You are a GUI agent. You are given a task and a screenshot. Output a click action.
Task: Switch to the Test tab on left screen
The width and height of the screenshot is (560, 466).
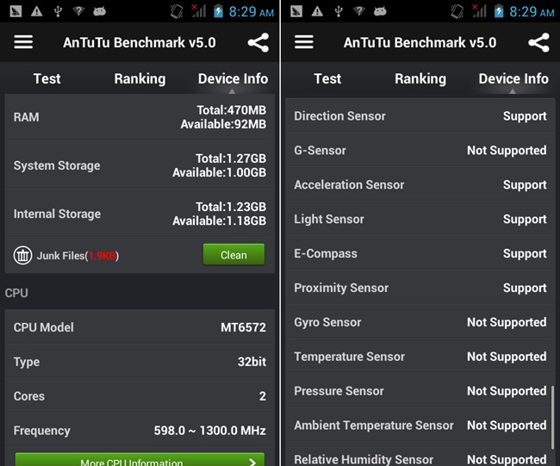point(47,78)
